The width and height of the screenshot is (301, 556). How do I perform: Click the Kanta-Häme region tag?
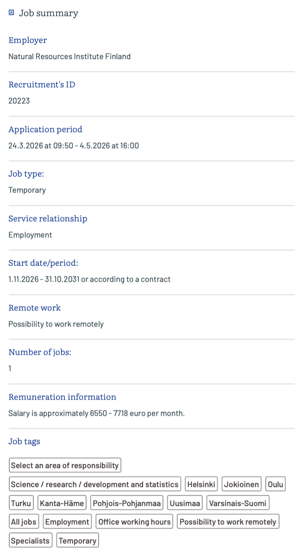coord(62,503)
